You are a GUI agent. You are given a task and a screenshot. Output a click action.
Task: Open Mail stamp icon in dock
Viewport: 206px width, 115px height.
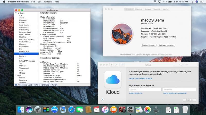(x=63, y=110)
